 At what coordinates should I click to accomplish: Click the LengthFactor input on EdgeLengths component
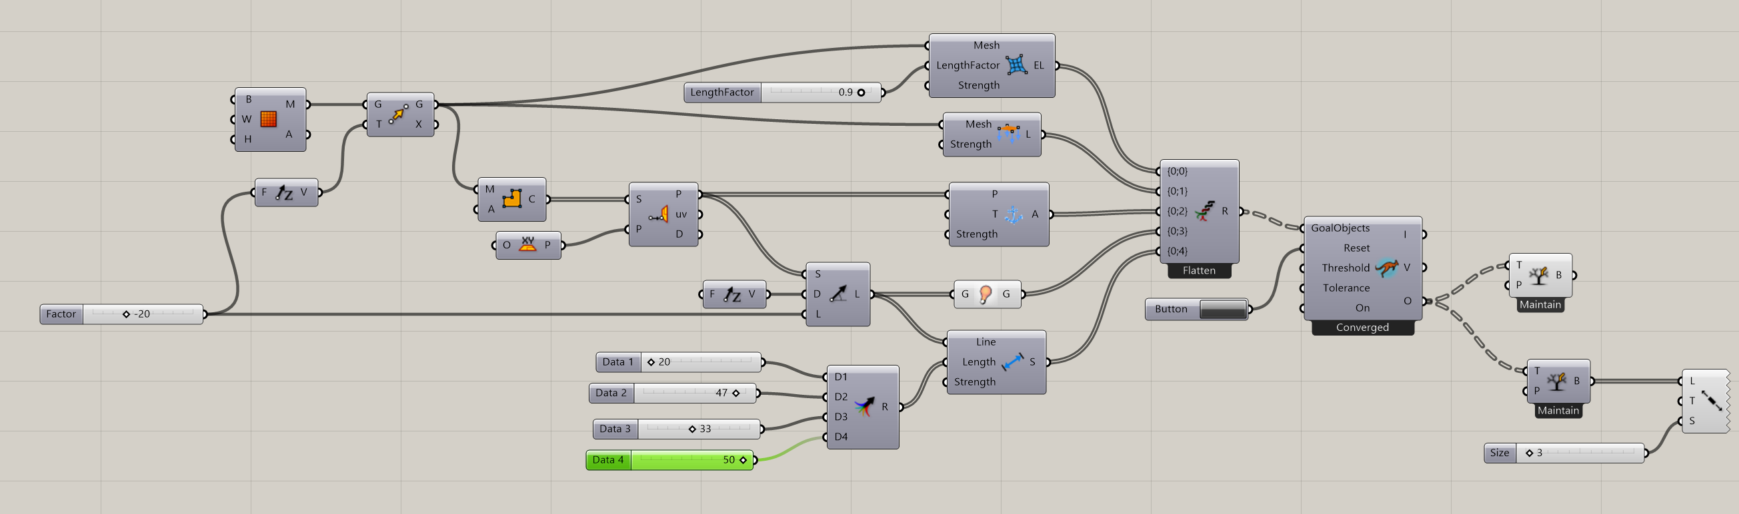point(968,65)
